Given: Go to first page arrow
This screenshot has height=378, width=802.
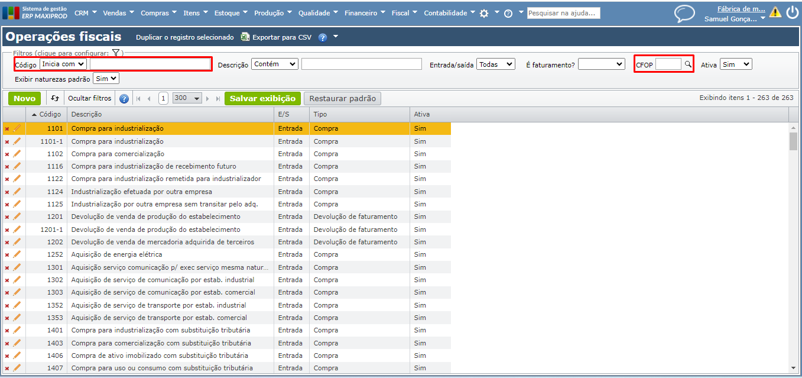Looking at the screenshot, I should 139,99.
